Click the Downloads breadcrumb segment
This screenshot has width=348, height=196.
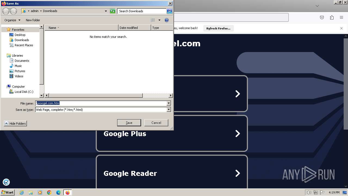[x=50, y=11]
